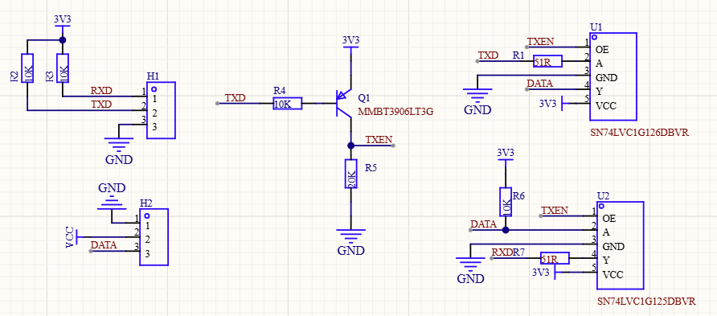Image resolution: width=717 pixels, height=316 pixels.
Task: Select the 10K resistor R4 body
Action: (x=288, y=104)
